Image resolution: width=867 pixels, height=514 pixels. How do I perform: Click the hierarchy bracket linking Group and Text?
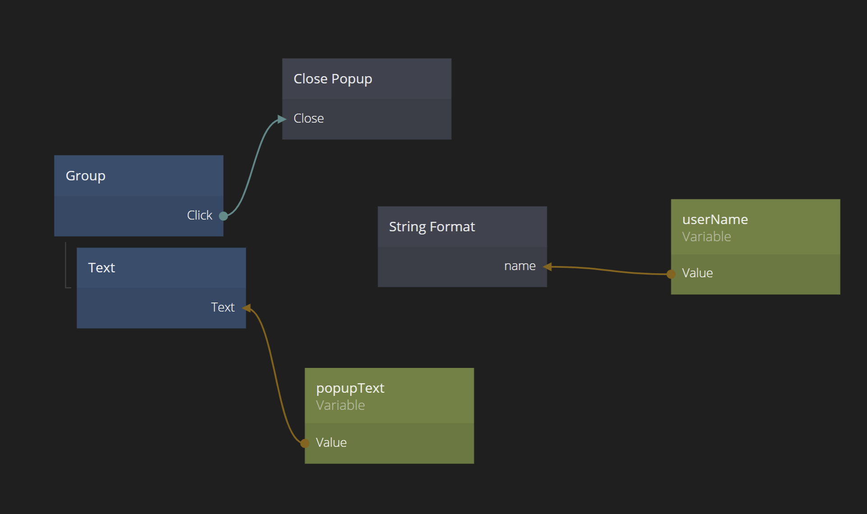tap(66, 266)
